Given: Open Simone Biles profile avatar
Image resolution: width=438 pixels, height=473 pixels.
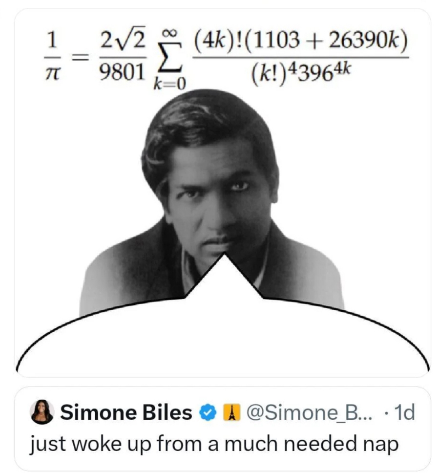Looking at the screenshot, I should tap(42, 412).
